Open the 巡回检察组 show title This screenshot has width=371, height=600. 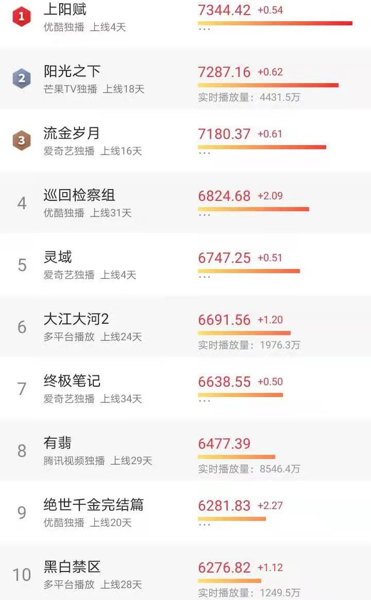pyautogui.click(x=79, y=195)
